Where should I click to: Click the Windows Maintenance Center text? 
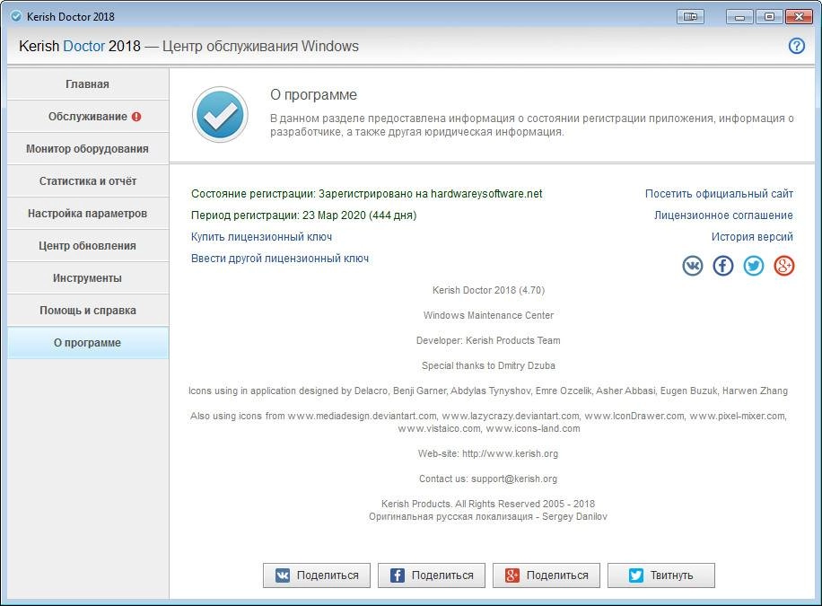(x=488, y=315)
